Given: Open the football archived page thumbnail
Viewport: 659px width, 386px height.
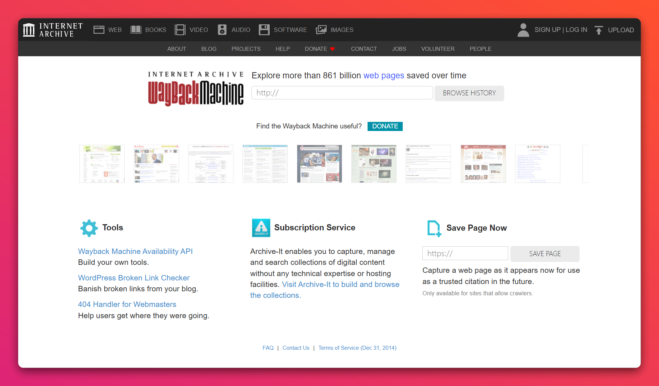Looking at the screenshot, I should click(319, 164).
